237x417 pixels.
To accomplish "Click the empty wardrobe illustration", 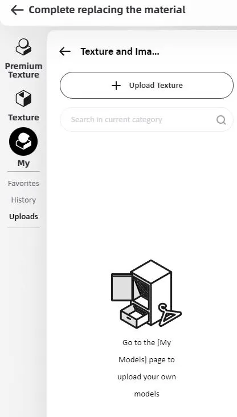I will [146, 294].
